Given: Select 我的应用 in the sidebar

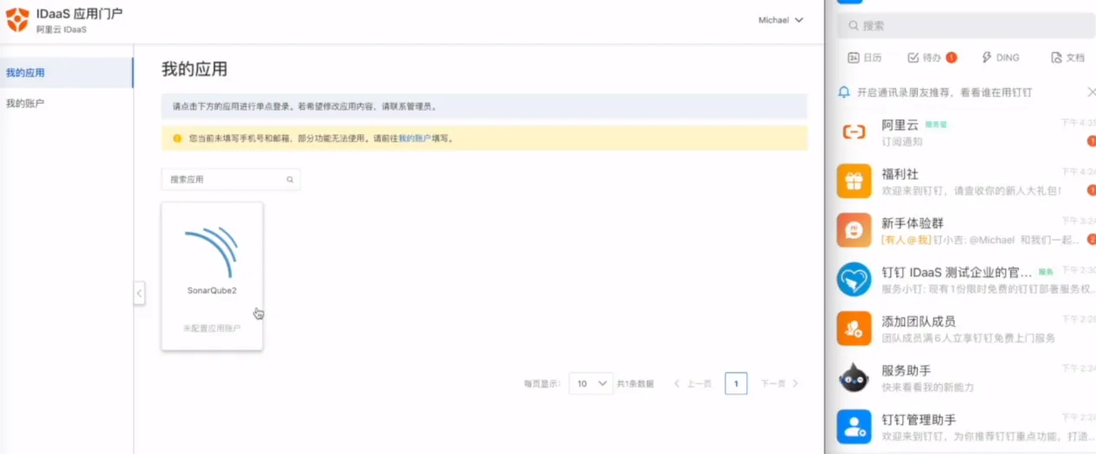Looking at the screenshot, I should click(67, 73).
